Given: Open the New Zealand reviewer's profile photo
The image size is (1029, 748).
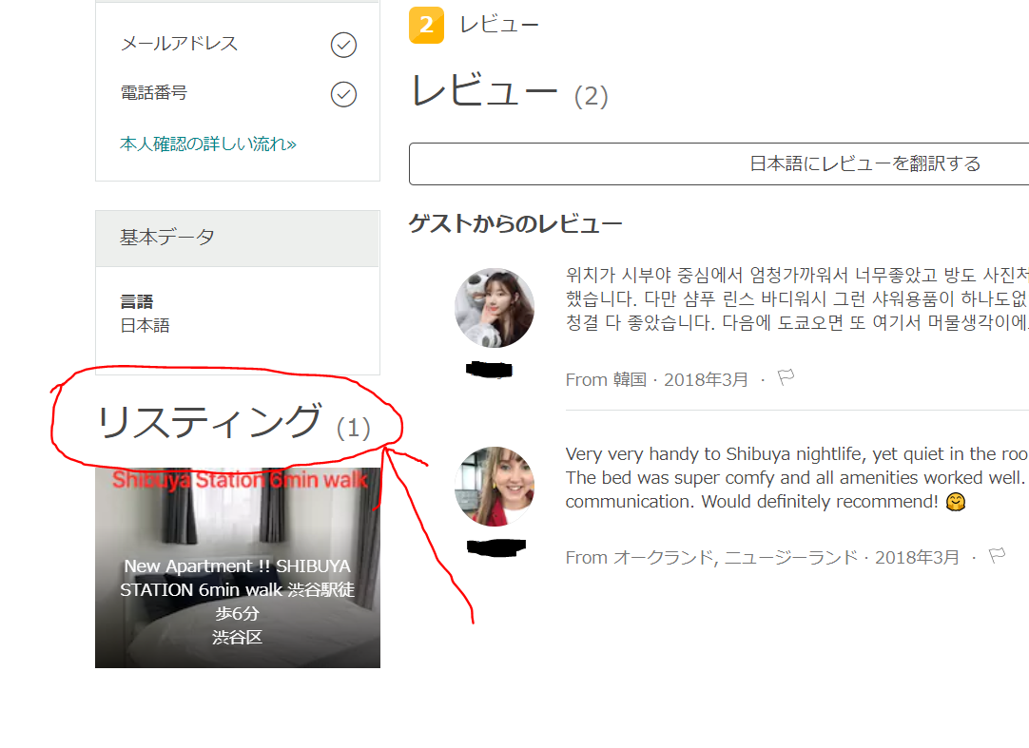Looking at the screenshot, I should point(494,487).
